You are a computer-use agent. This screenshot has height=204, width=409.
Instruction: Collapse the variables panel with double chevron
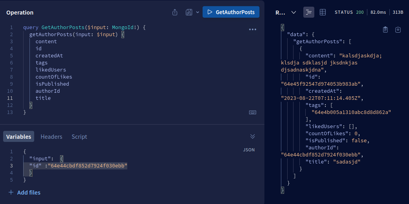(253, 136)
